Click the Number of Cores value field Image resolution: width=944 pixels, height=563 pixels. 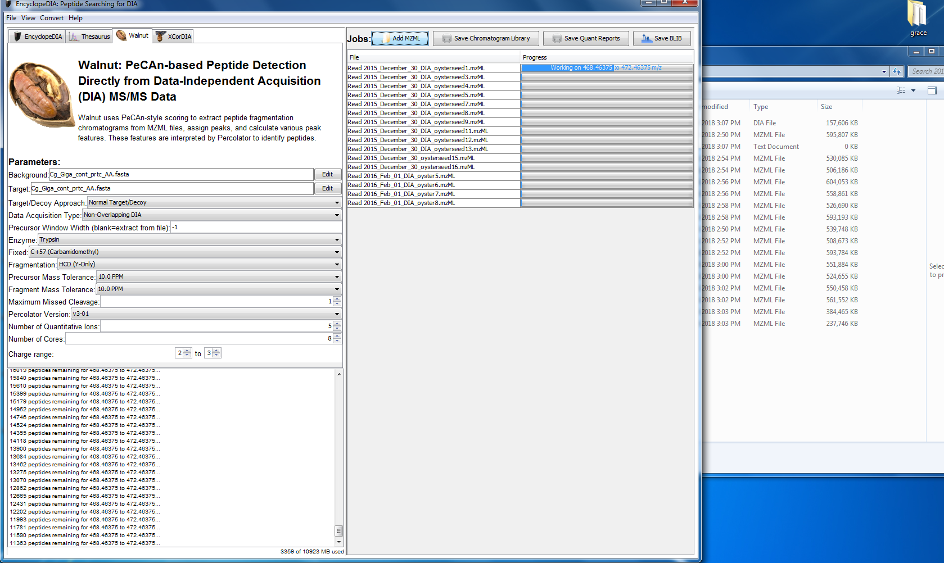199,338
